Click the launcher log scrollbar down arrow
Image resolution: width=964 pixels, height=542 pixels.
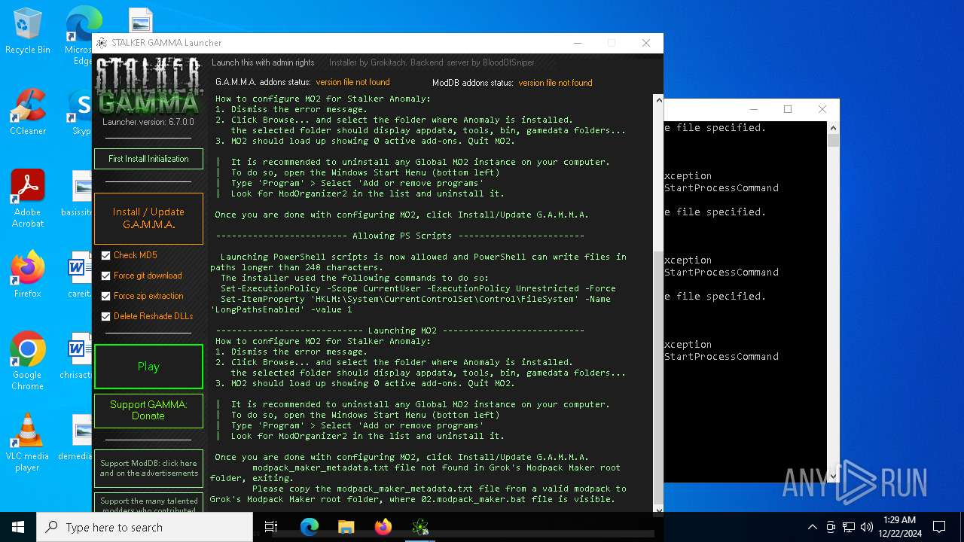(659, 510)
